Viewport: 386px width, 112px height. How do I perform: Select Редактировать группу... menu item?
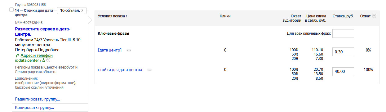(38, 99)
